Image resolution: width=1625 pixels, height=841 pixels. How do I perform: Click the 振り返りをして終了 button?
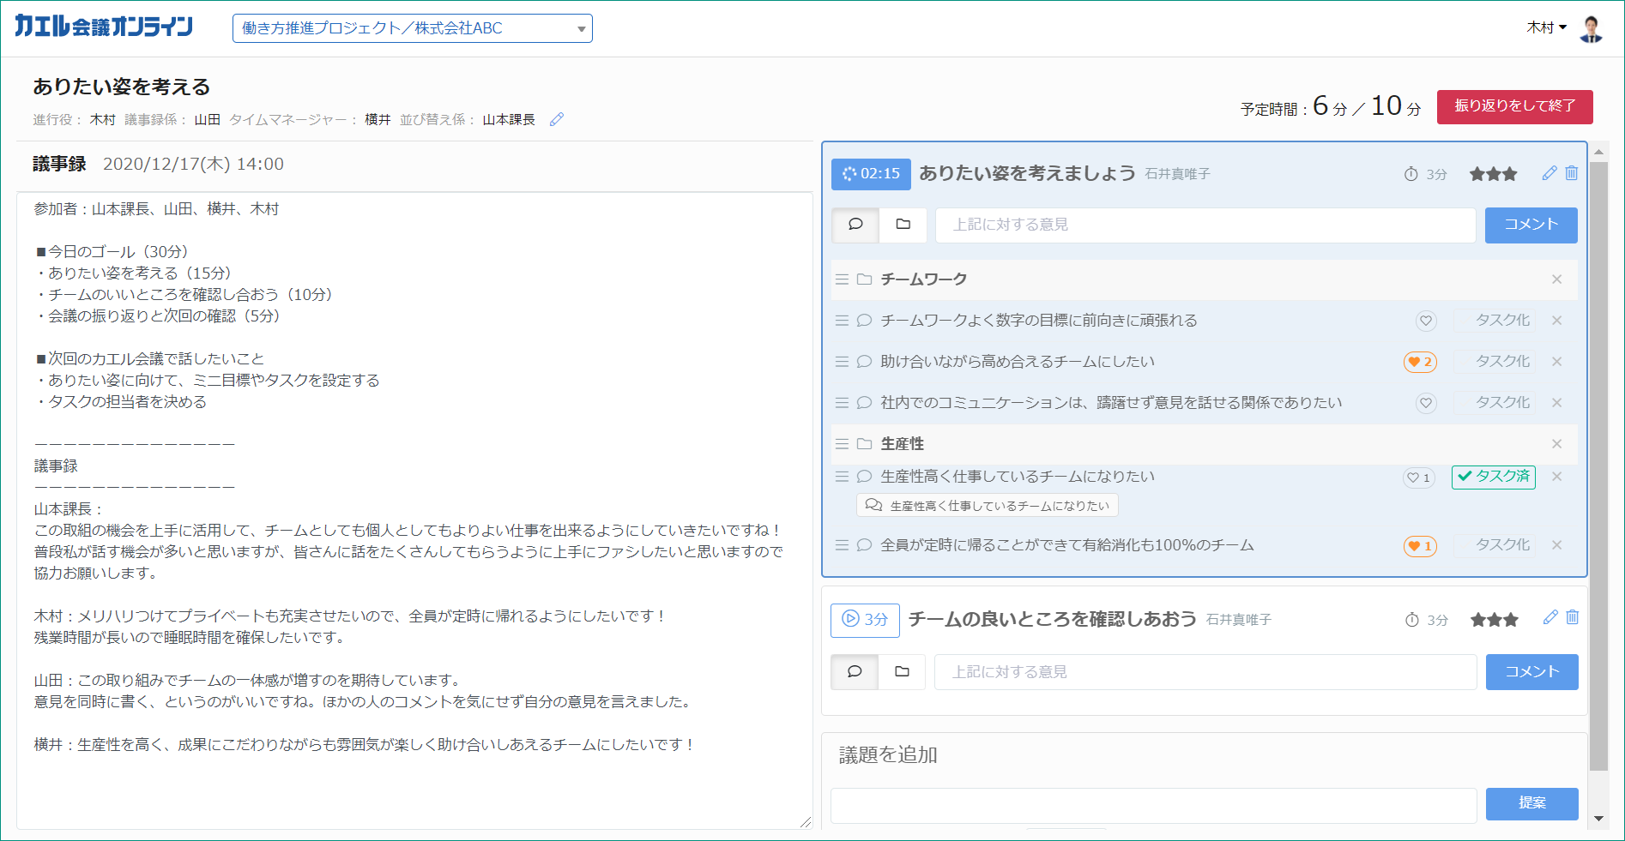click(x=1514, y=106)
